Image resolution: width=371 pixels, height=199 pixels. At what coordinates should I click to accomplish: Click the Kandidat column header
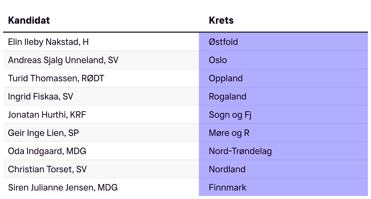coord(29,20)
